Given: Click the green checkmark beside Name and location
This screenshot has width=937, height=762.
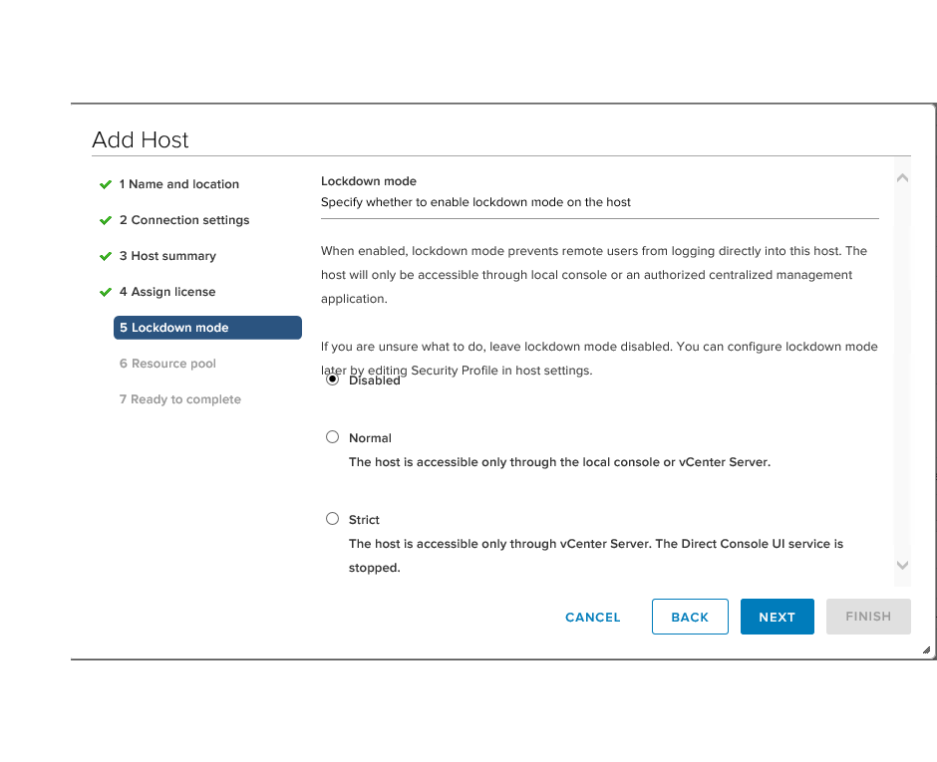Looking at the screenshot, I should (105, 184).
